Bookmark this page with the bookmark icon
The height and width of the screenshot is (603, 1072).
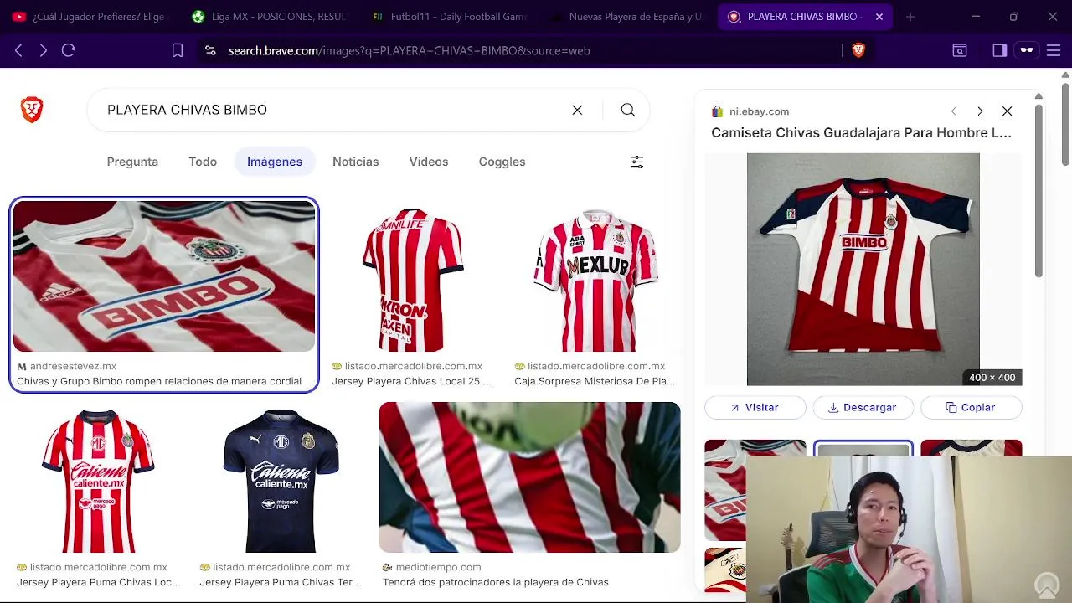178,50
